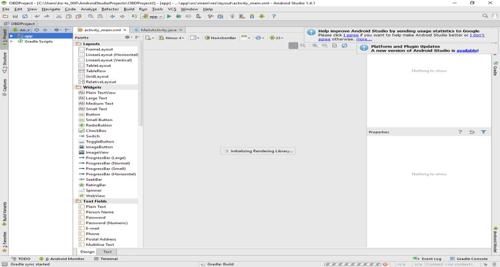
Task: Open the app run configuration dropdown
Action: tap(152, 16)
